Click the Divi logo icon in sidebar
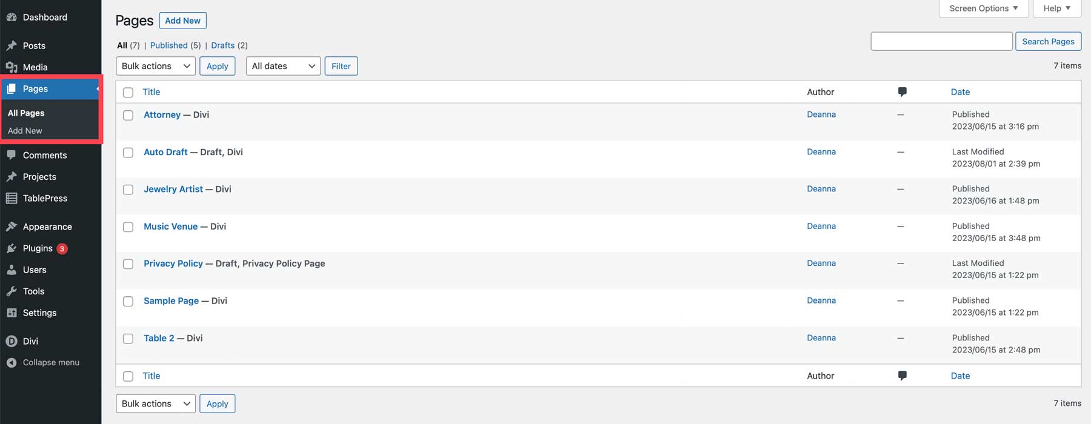The width and height of the screenshot is (1091, 424). coord(11,341)
